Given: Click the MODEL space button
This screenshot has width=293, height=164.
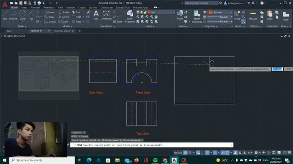Looking at the screenshot, I should pos(178,153).
